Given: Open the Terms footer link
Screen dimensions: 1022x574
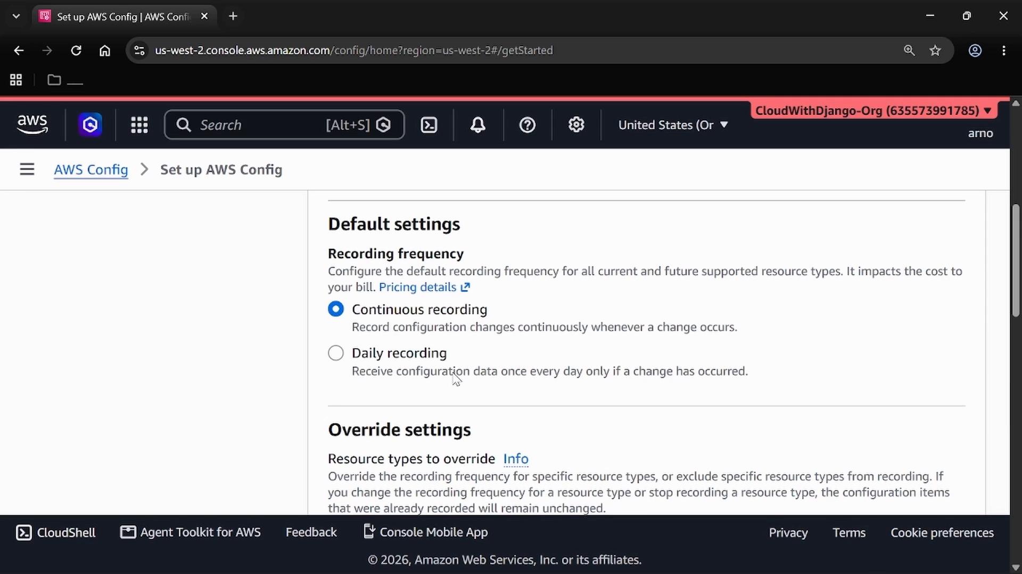Looking at the screenshot, I should 849,533.
